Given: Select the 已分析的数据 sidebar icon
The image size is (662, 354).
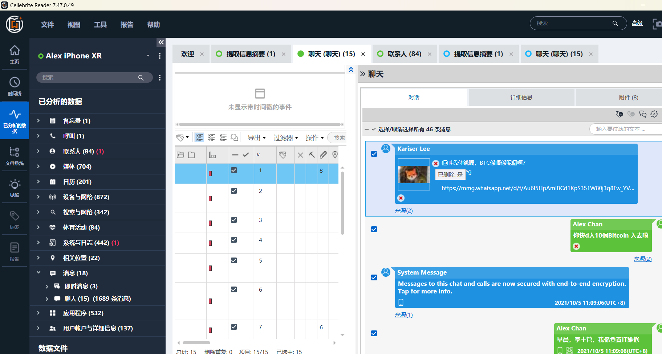Looking at the screenshot, I should [15, 120].
